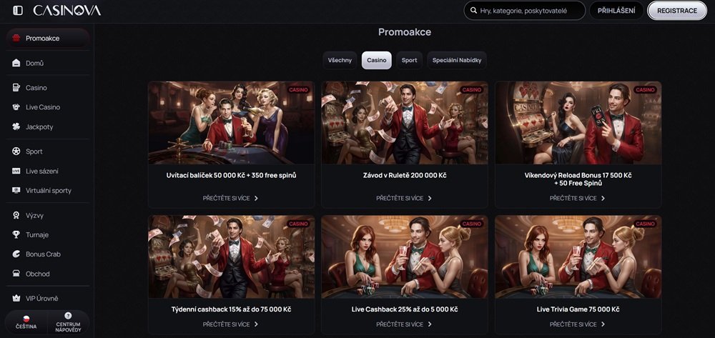Viewport: 715px width, 338px height.
Task: Open the Domů home icon
Action: pyautogui.click(x=16, y=63)
